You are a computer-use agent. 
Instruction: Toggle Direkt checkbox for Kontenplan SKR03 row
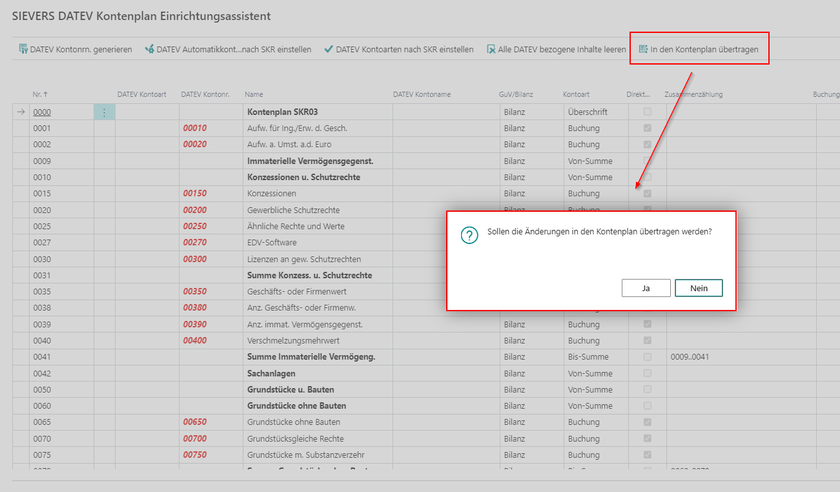(648, 112)
